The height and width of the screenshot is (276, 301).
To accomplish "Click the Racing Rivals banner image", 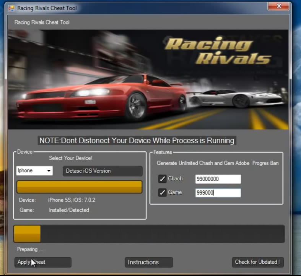I will (x=148, y=80).
